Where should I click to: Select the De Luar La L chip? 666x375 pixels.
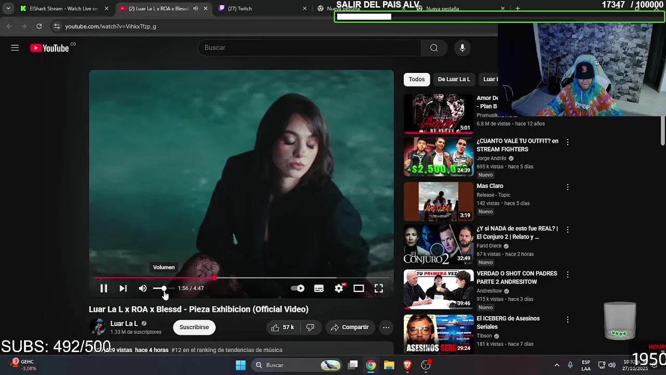[x=454, y=79]
